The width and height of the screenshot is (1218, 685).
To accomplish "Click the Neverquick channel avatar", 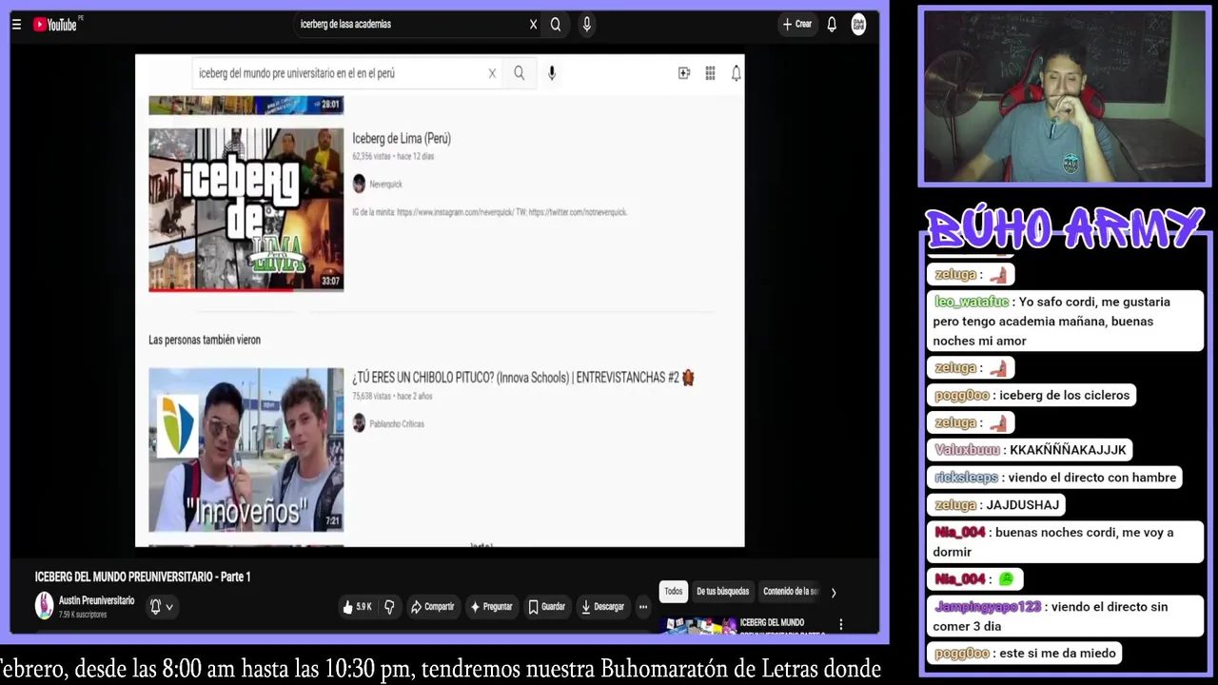I will pos(359,184).
